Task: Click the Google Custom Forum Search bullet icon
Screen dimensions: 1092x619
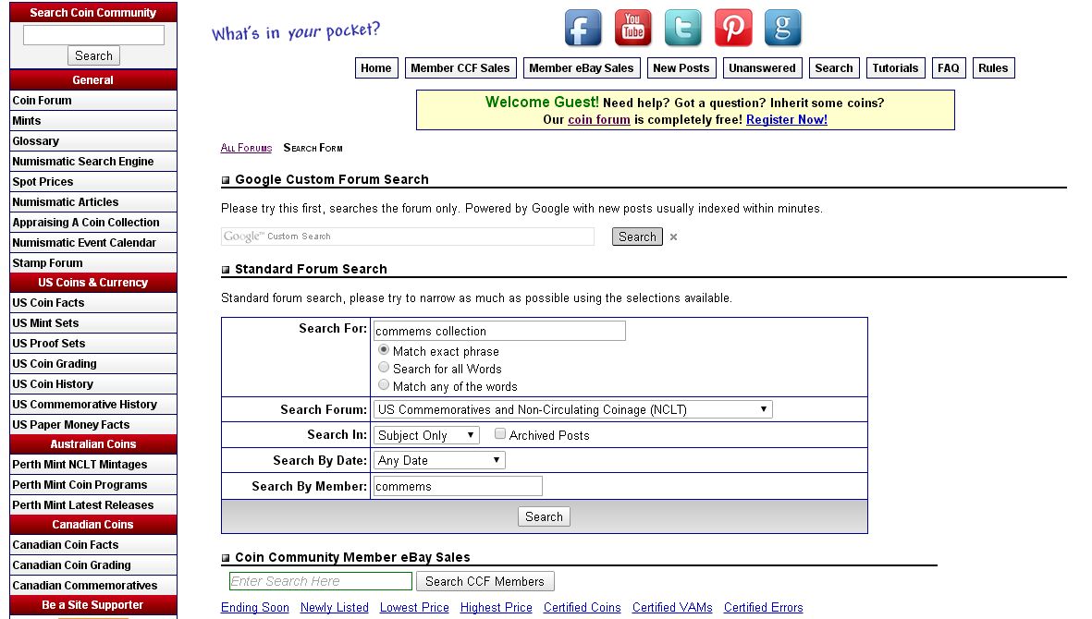Action: coord(226,180)
